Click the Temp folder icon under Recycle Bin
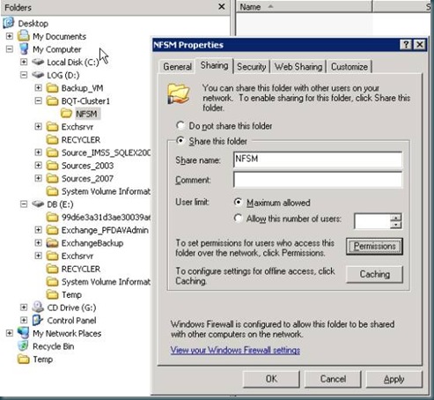This screenshot has height=400, width=434. pos(24,359)
